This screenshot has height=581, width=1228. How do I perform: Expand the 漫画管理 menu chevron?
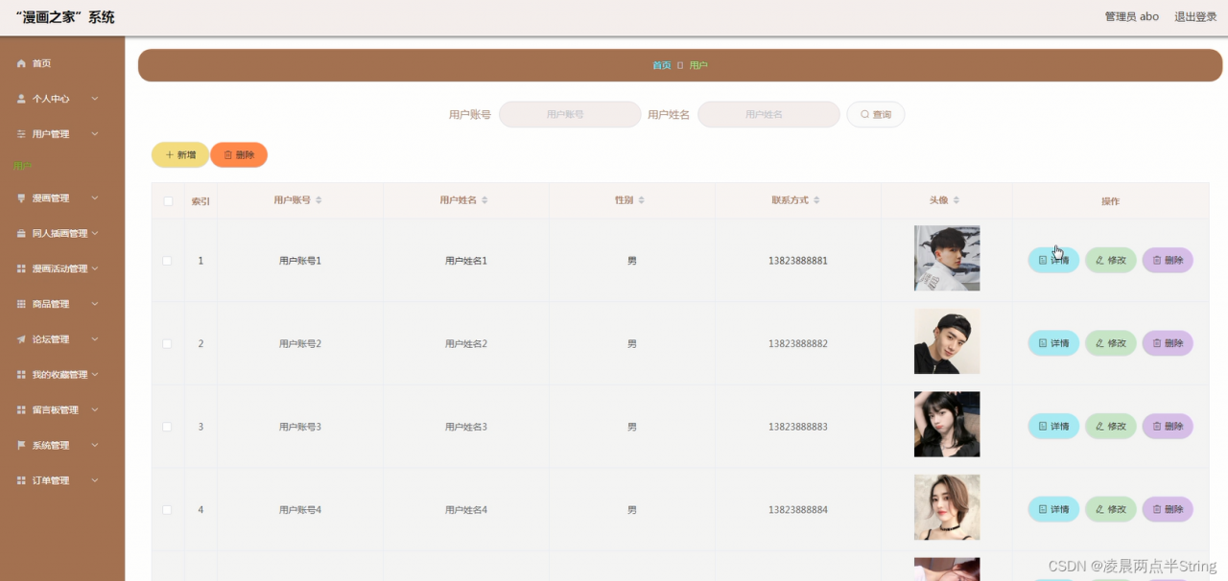pyautogui.click(x=95, y=198)
